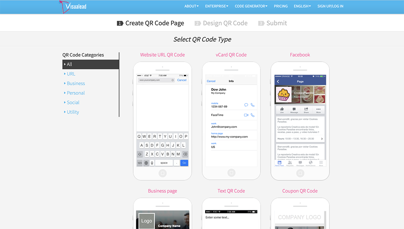Click the Sign Up/Log In link
Image resolution: width=404 pixels, height=229 pixels.
click(x=330, y=6)
